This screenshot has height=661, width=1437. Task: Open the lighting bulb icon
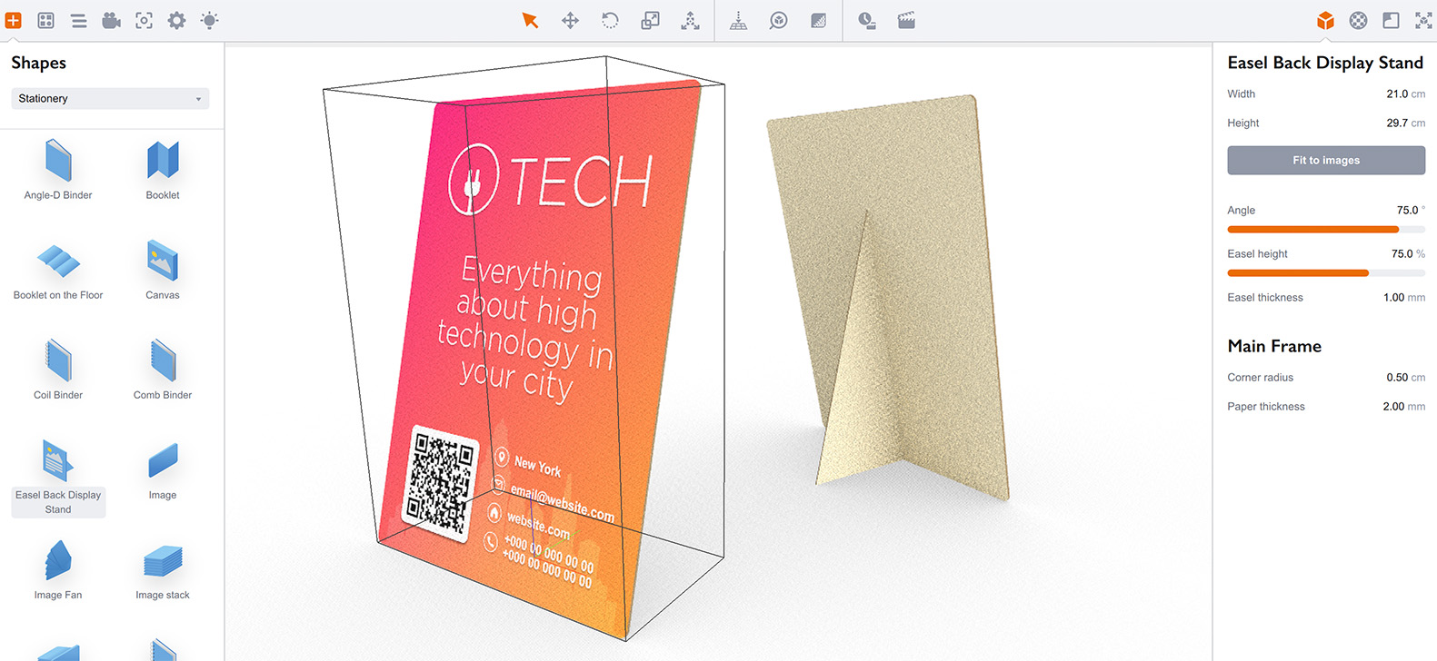click(x=210, y=20)
